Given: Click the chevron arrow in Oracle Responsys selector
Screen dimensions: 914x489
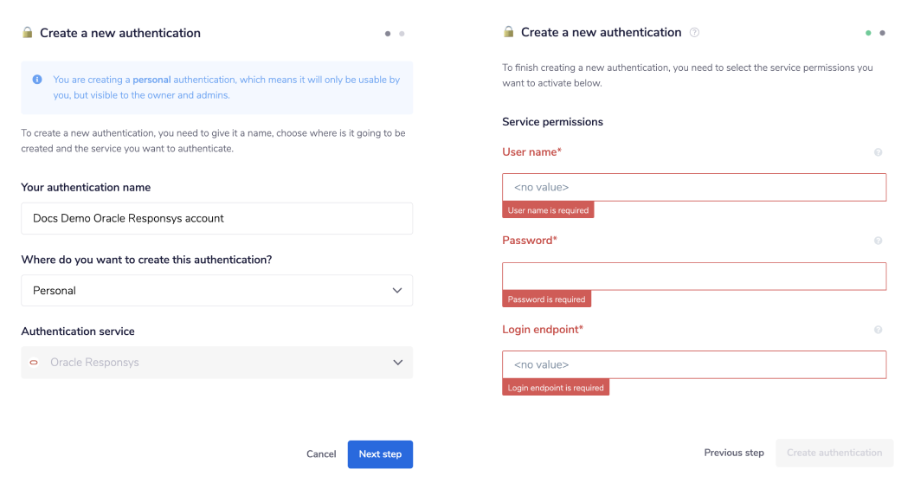Looking at the screenshot, I should pyautogui.click(x=397, y=363).
